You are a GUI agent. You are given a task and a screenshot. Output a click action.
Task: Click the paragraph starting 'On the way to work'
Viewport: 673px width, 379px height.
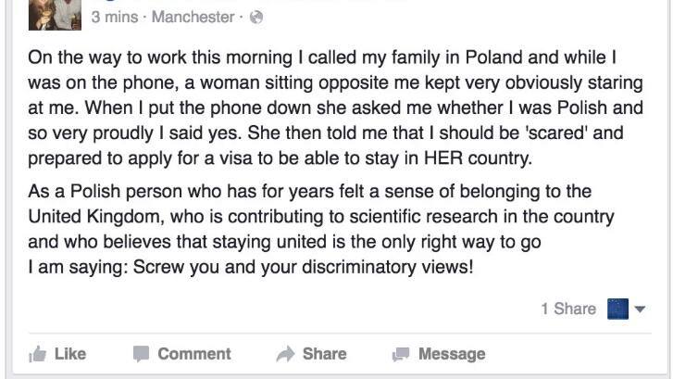pyautogui.click(x=336, y=107)
